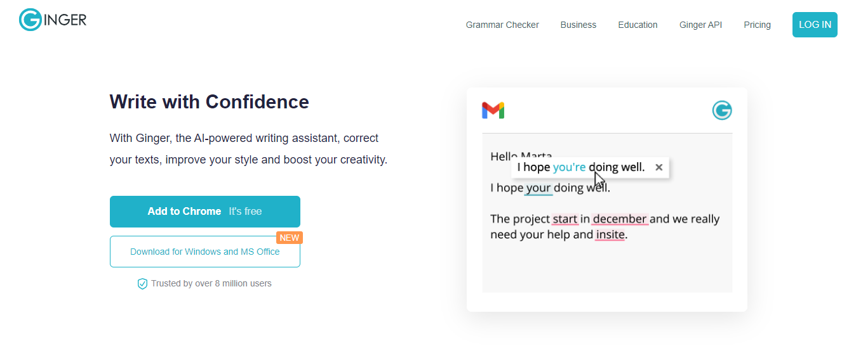Click the Gmail icon in the demo card
This screenshot has width=849, height=346.
[x=493, y=110]
